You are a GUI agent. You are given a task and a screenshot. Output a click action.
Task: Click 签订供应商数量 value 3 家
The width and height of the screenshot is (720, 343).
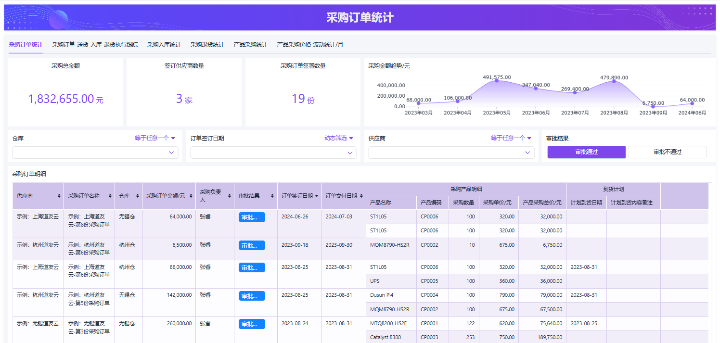pyautogui.click(x=184, y=99)
